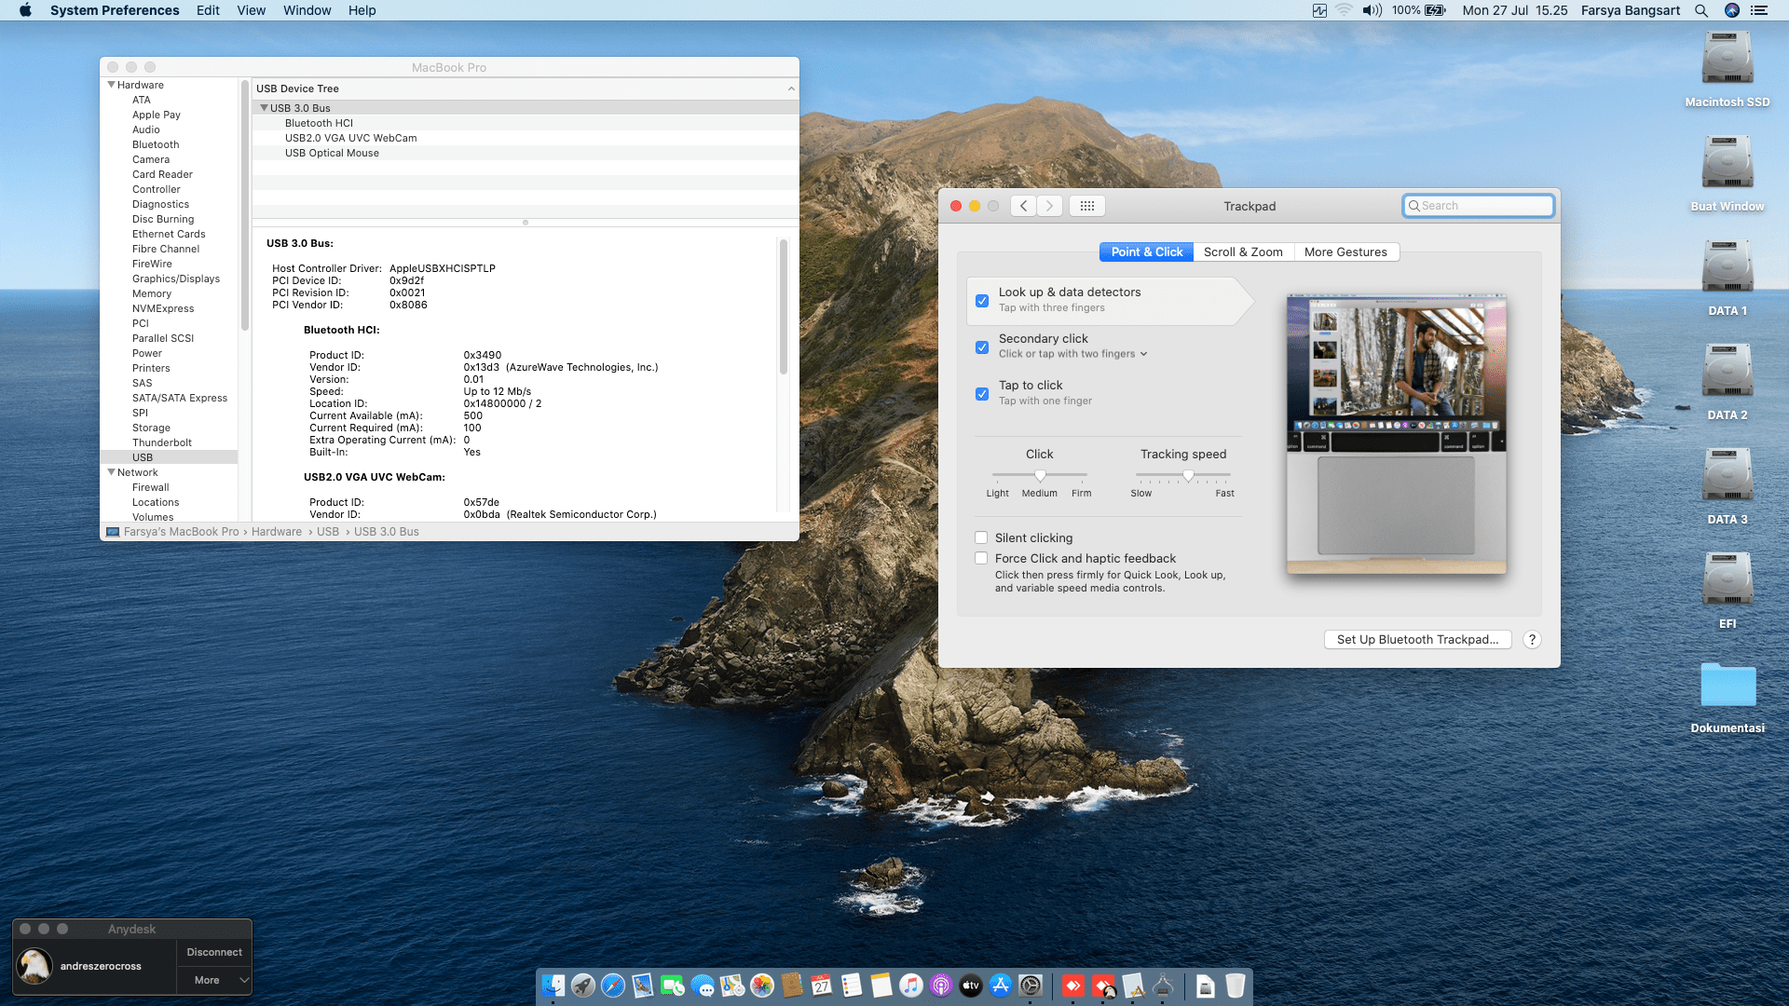Open Spotlight search in menu bar
The width and height of the screenshot is (1789, 1006).
tap(1701, 10)
